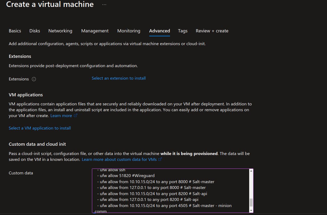
Task: Select the Advanced tab
Action: click(159, 31)
